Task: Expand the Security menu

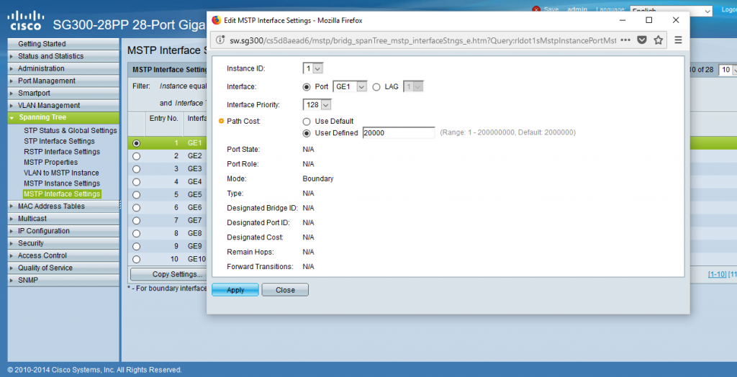Action: tap(63, 243)
